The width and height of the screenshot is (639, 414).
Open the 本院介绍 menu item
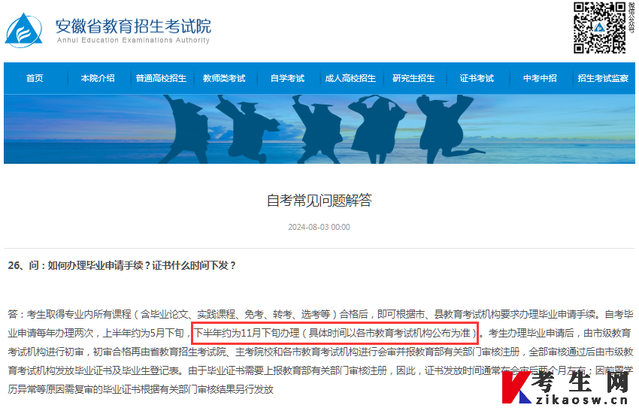point(98,78)
